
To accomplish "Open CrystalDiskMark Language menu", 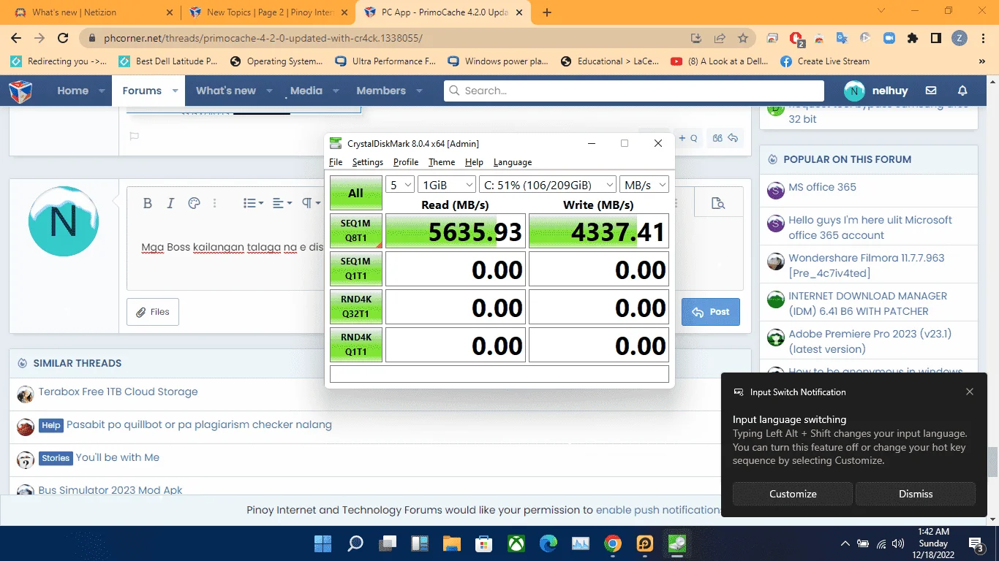I will (x=513, y=162).
